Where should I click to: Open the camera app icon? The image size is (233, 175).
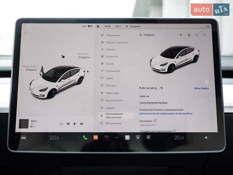[106, 138]
